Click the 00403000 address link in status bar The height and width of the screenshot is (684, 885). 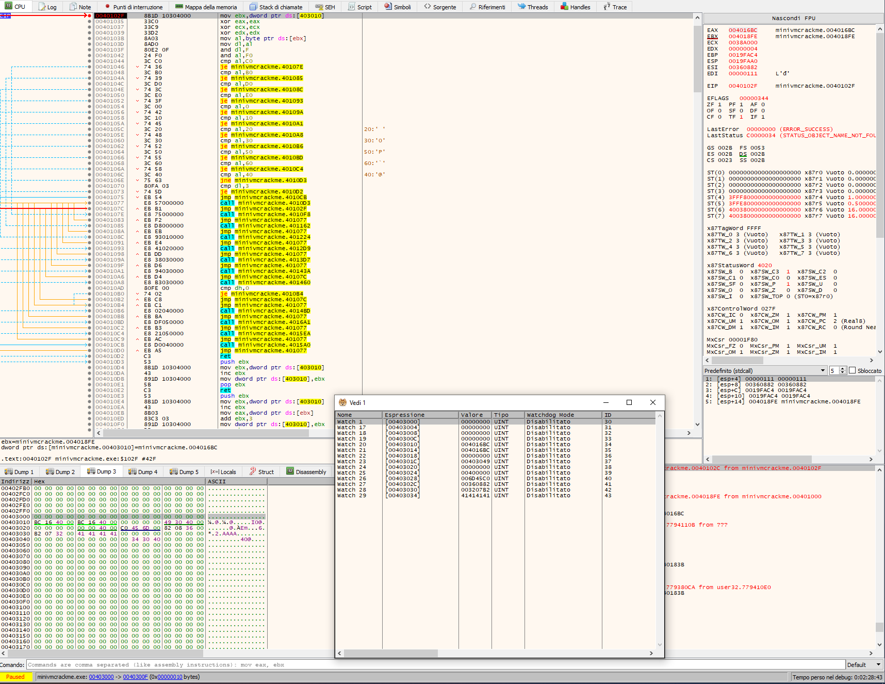pyautogui.click(x=101, y=677)
